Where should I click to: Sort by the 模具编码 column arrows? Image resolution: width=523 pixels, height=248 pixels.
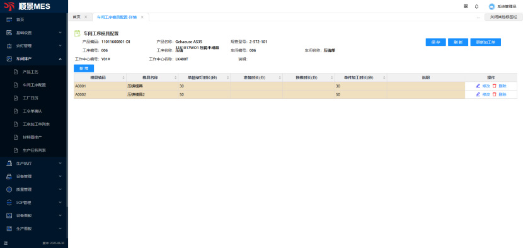124,77
